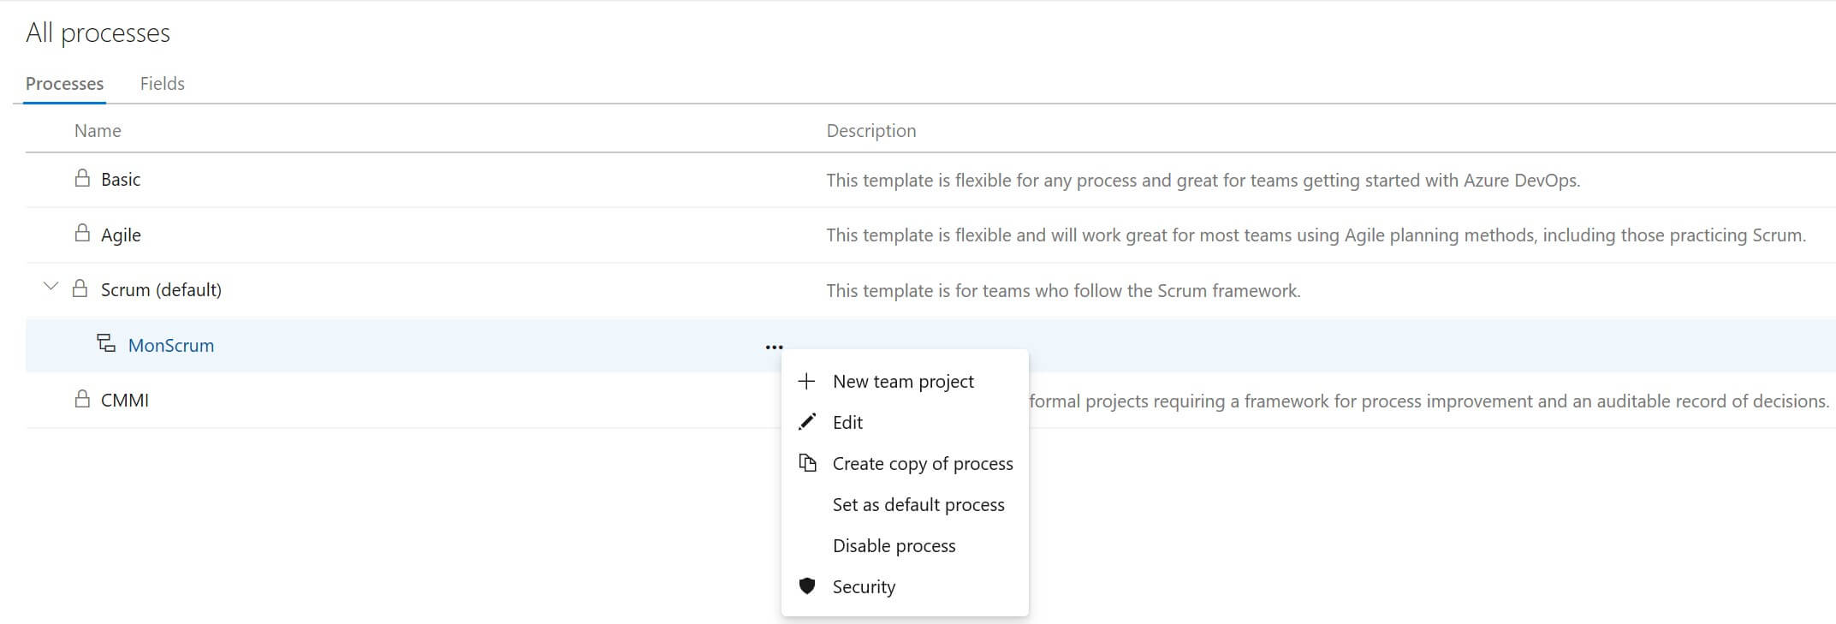Image resolution: width=1836 pixels, height=624 pixels.
Task: Choose New team project from context menu
Action: click(905, 382)
